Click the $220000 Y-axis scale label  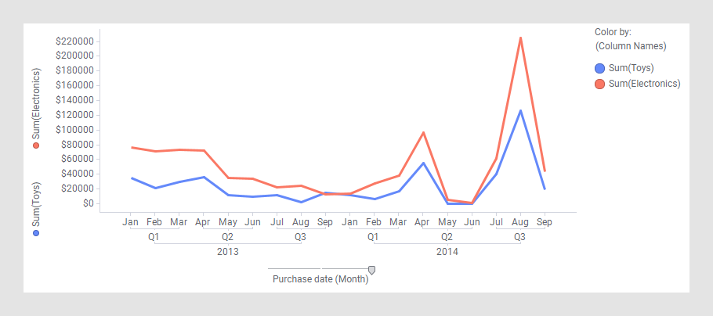75,41
